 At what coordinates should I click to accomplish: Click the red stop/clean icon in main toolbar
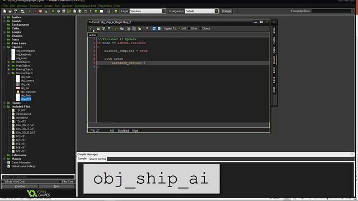coord(40,11)
